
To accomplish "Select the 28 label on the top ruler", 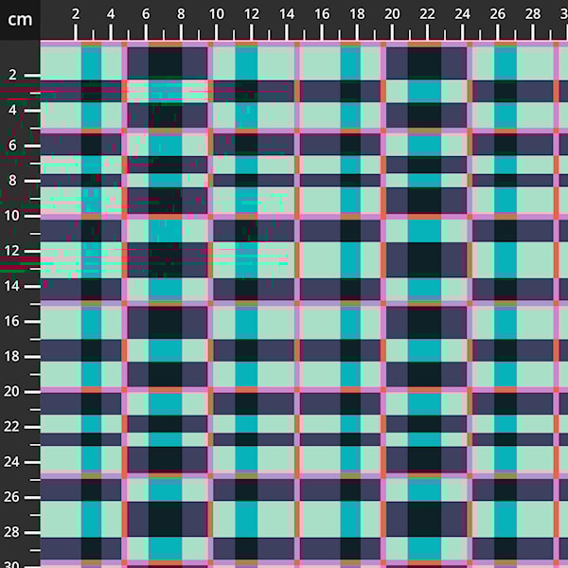I will click(532, 14).
